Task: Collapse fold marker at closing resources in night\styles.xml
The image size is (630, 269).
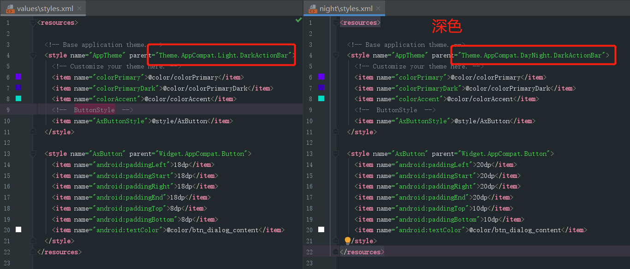Action: click(x=335, y=252)
